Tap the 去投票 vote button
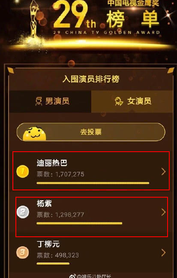 click(91, 132)
